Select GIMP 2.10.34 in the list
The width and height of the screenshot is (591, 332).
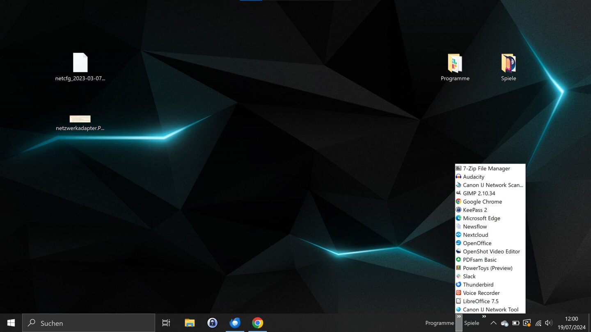click(x=479, y=193)
